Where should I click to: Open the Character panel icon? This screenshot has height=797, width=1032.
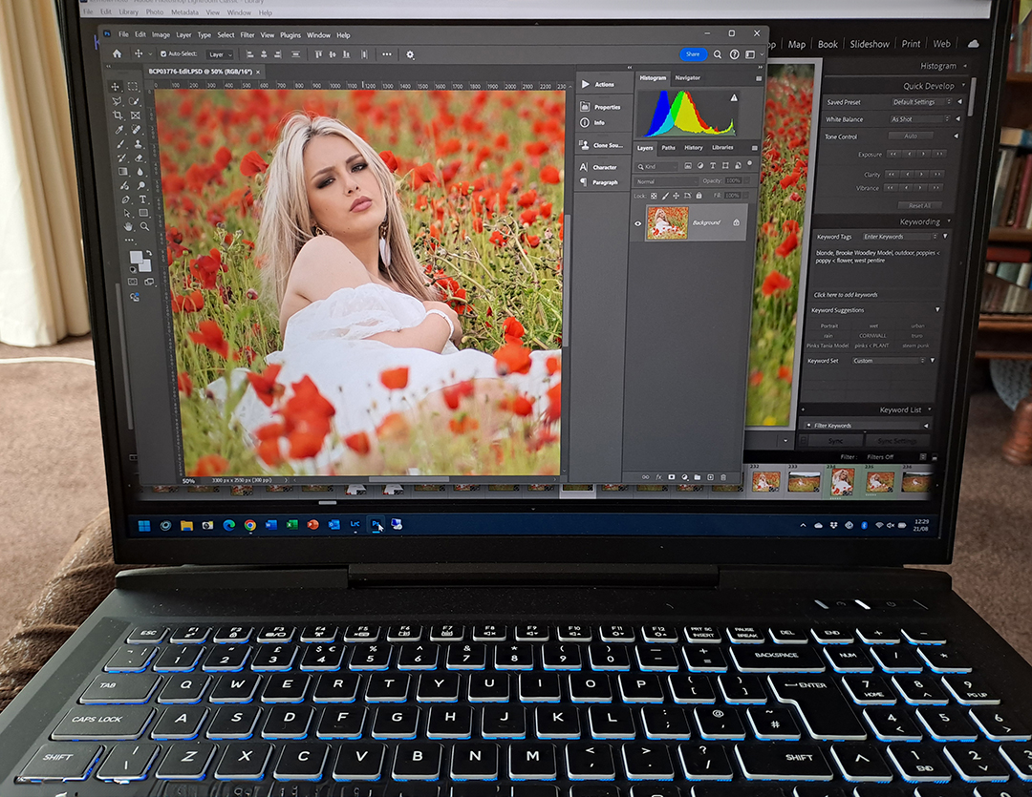[x=583, y=167]
